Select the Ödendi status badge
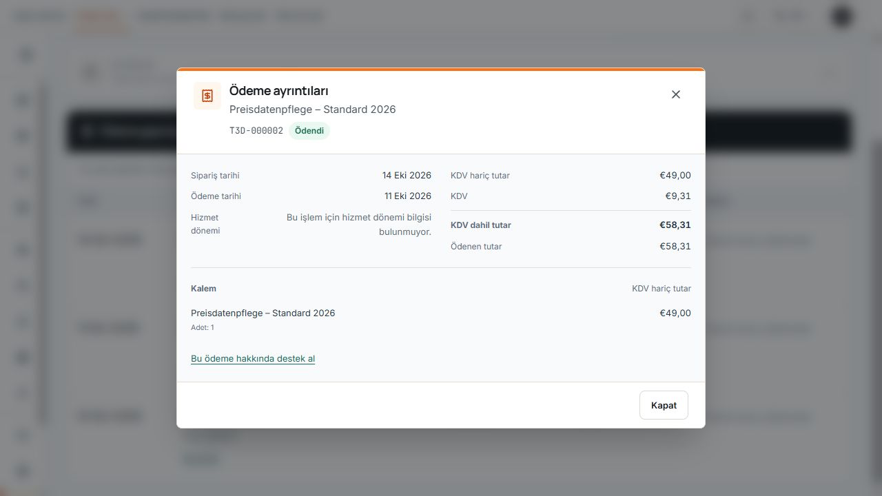Image resolution: width=882 pixels, height=496 pixels. 309,131
